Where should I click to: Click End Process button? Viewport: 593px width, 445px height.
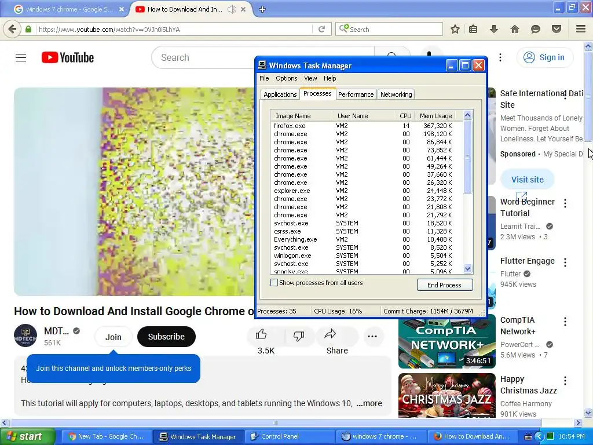445,285
